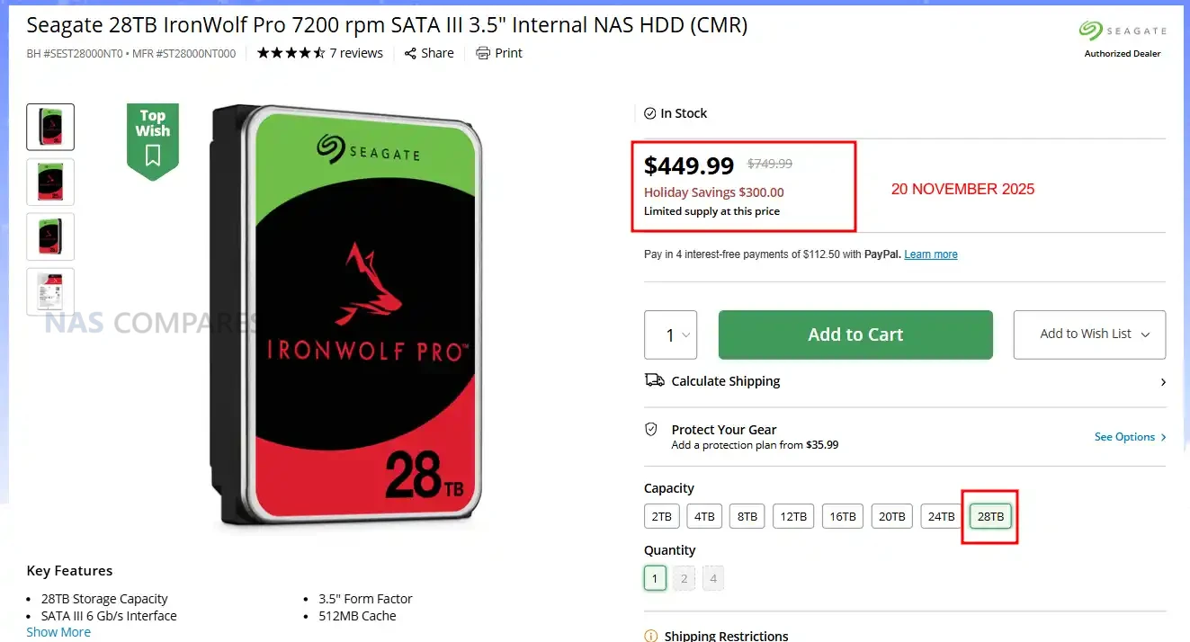Click the Top Wish bookmark badge
Image resolution: width=1190 pixels, height=642 pixels.
pos(153,139)
